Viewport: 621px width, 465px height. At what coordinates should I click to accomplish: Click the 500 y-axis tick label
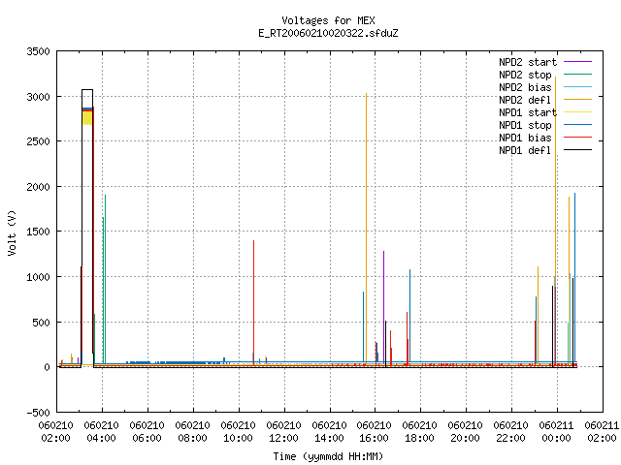[41, 323]
